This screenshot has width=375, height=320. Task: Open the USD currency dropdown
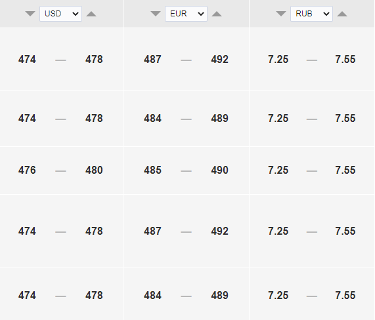point(60,14)
